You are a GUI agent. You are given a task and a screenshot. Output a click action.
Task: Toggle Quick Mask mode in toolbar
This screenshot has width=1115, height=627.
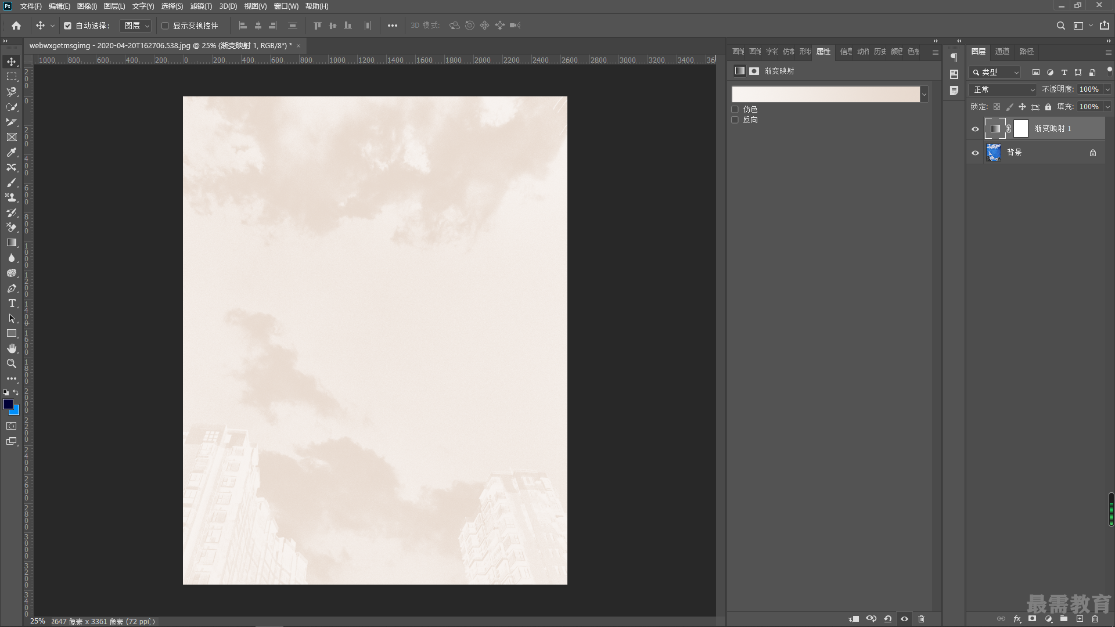point(12,426)
